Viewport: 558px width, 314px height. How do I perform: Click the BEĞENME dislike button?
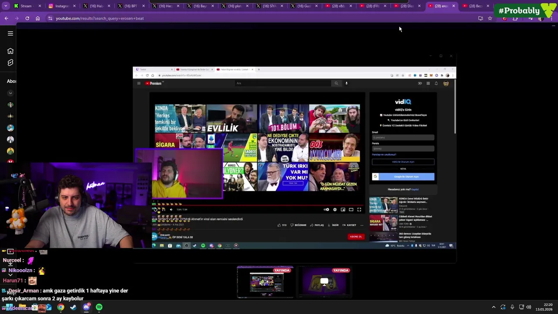(x=298, y=225)
